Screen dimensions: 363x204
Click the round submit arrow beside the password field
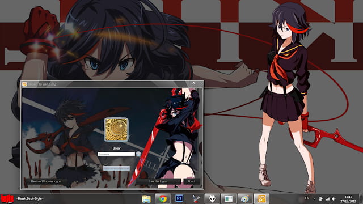tap(138, 154)
